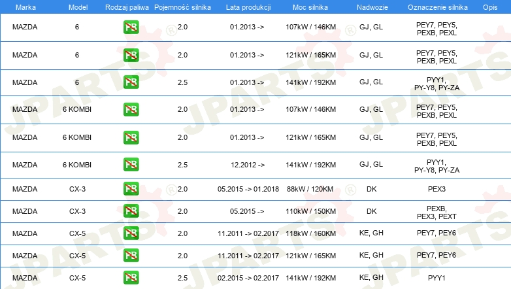Click the petrol fuel icon for Mazda 6 107kW
Viewport: 511px width, 289px height.
131,27
